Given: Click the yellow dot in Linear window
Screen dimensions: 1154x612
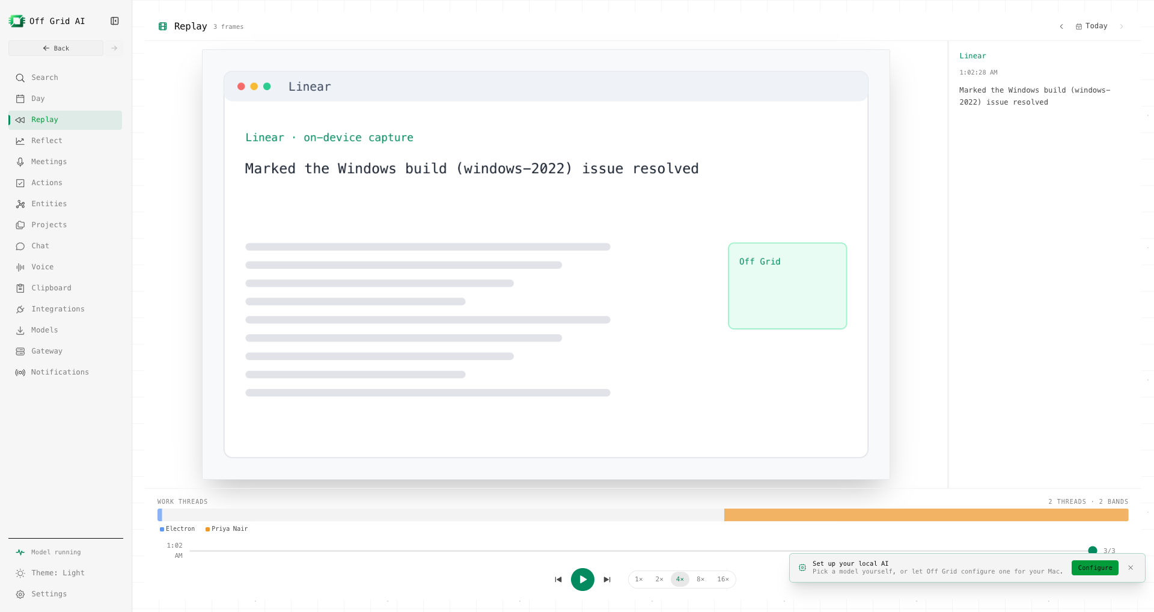Looking at the screenshot, I should tap(254, 87).
